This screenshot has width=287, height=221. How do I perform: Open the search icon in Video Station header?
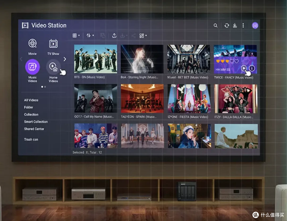(216, 25)
